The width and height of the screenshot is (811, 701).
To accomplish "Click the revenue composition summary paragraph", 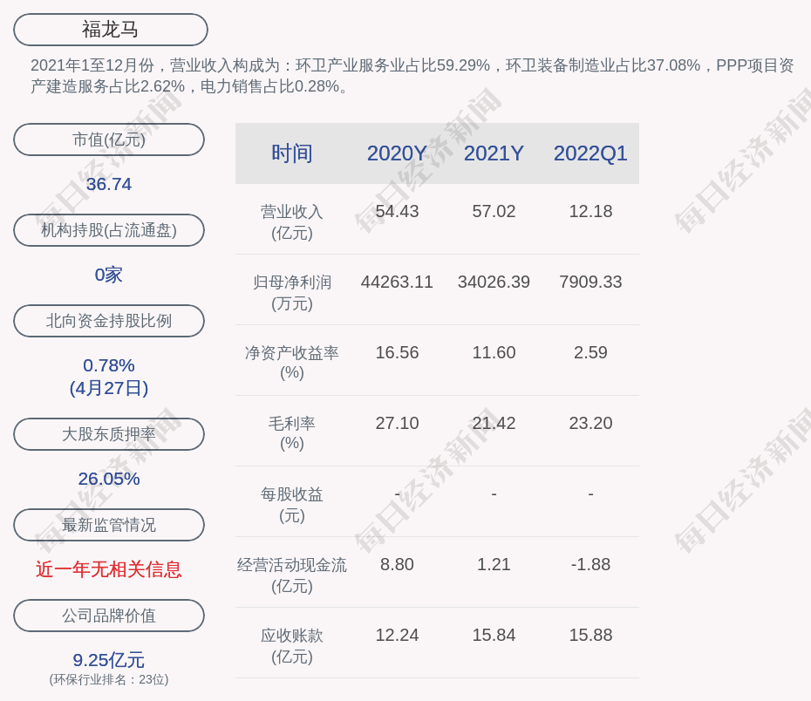I will point(412,76).
